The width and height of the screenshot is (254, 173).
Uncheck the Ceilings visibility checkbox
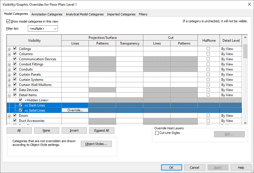tap(15, 48)
